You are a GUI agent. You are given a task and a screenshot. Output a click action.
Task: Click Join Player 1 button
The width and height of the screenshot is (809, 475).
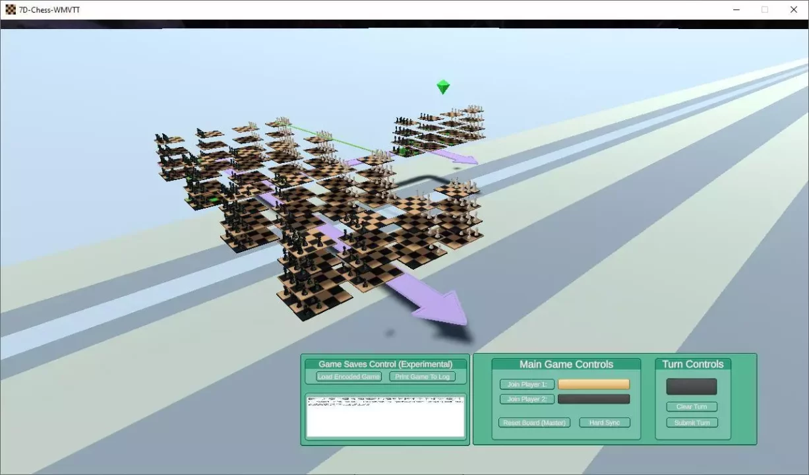tap(527, 384)
